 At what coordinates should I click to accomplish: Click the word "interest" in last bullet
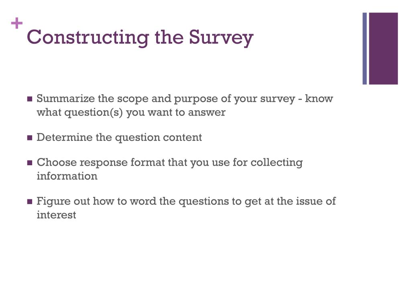tap(56, 215)
